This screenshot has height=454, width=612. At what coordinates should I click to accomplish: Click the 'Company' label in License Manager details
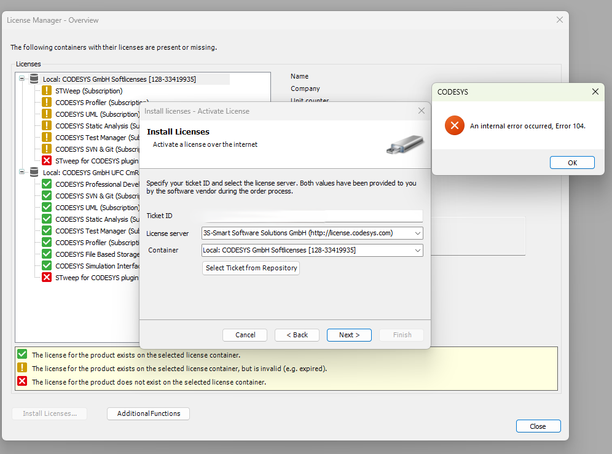[x=305, y=88]
